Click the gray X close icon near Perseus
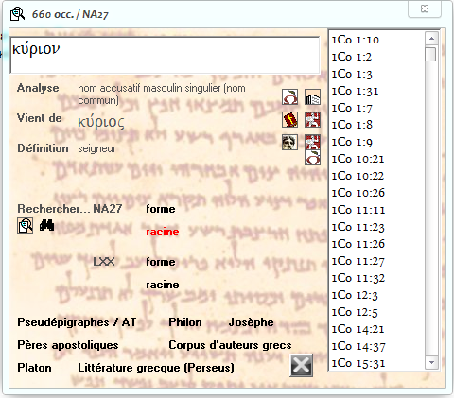Image resolution: width=454 pixels, height=398 pixels. click(301, 365)
